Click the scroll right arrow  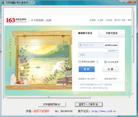[x=129, y=97]
